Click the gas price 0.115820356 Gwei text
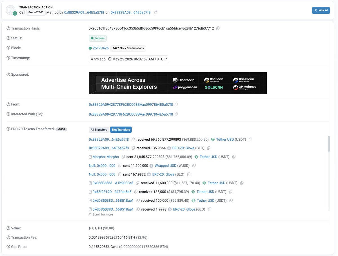The image size is (338, 256). tap(103, 247)
